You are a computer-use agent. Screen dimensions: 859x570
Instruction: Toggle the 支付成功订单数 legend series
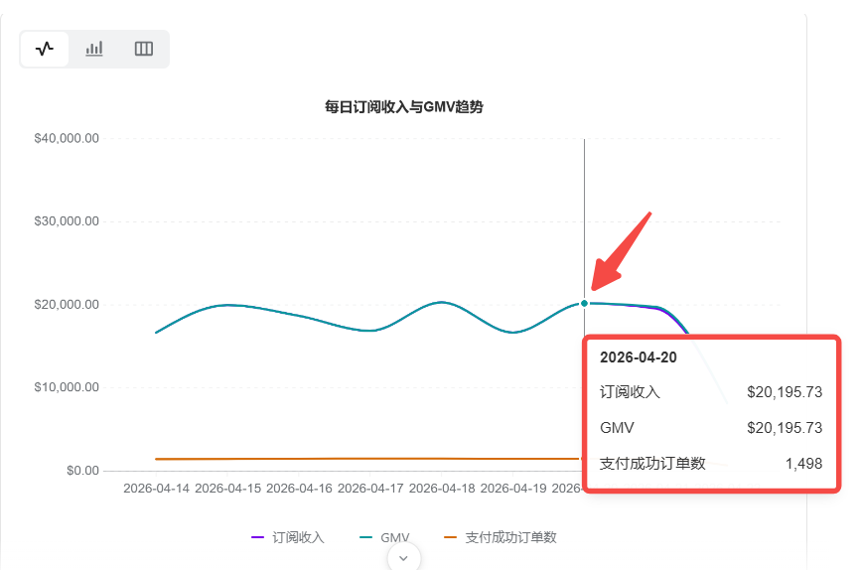pos(501,537)
